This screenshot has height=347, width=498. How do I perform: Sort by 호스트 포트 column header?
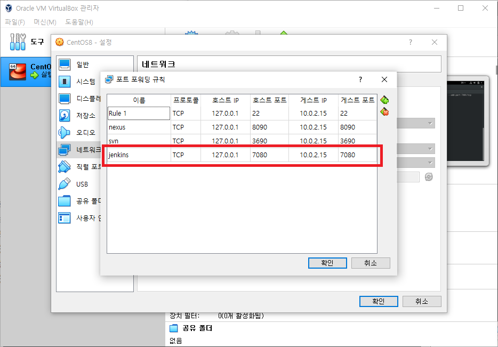pyautogui.click(x=269, y=100)
